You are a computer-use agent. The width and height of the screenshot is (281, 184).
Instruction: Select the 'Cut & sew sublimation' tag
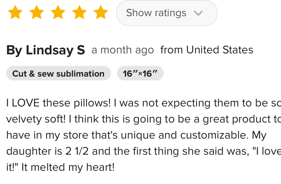tap(58, 73)
